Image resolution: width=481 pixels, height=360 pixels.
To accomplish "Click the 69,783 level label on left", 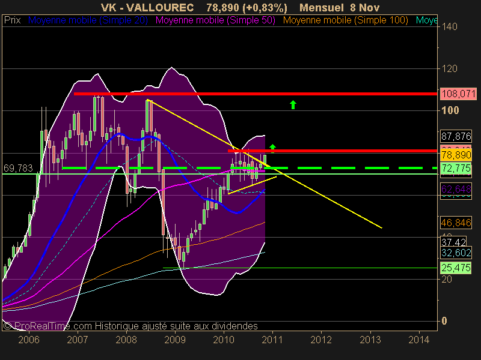I will coord(18,168).
